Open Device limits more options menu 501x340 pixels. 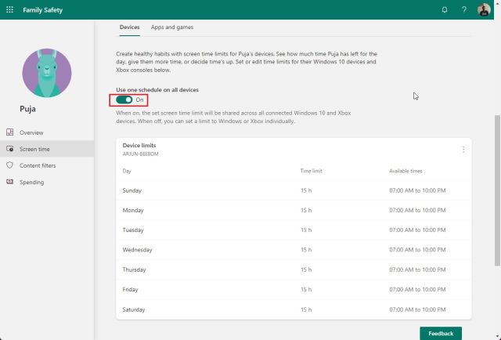pos(463,150)
